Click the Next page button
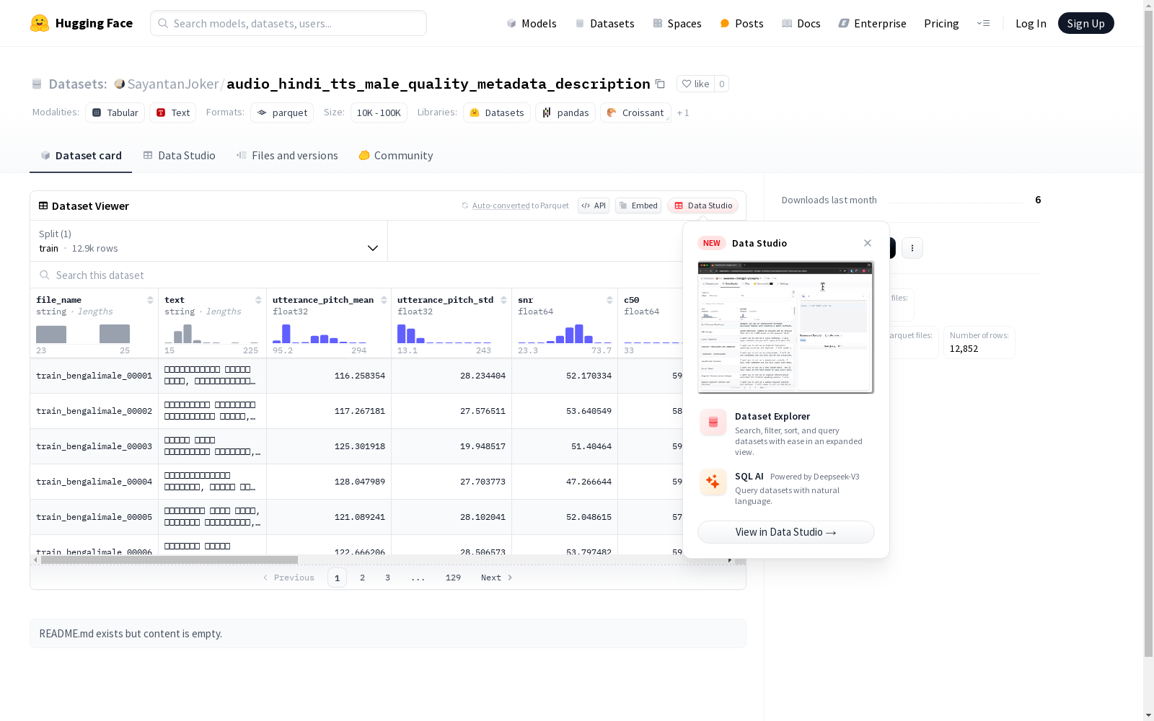Viewport: 1154px width, 721px height. click(x=496, y=578)
